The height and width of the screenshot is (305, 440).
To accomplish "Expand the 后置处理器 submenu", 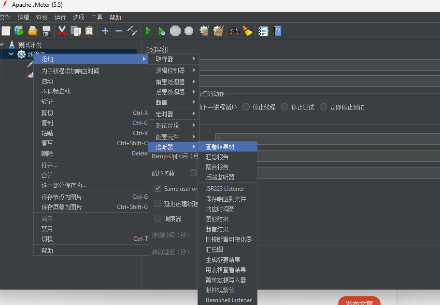I will click(174, 92).
